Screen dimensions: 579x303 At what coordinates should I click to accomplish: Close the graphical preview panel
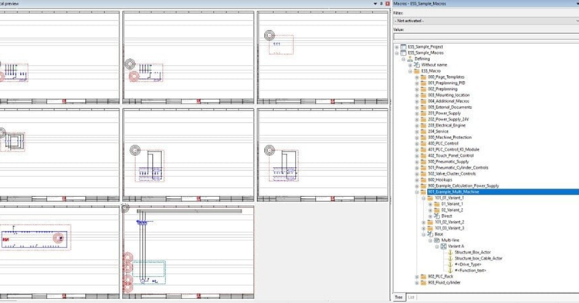tap(388, 3)
